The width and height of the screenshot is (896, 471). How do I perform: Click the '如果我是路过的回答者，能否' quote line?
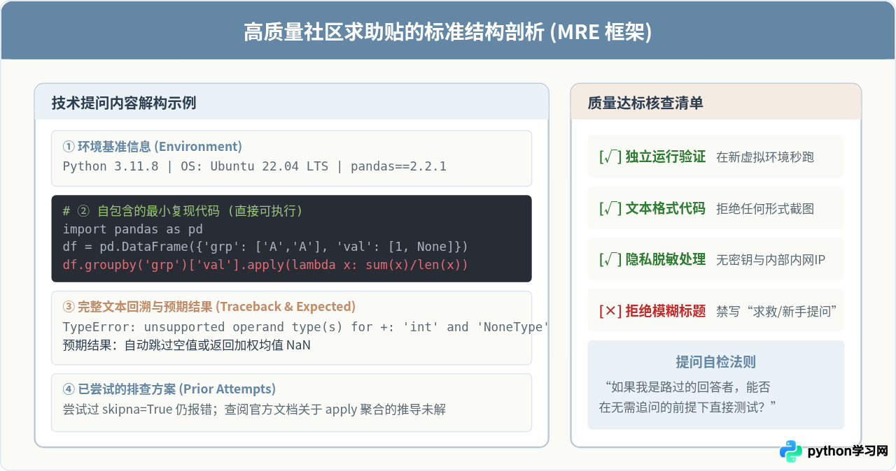click(687, 387)
